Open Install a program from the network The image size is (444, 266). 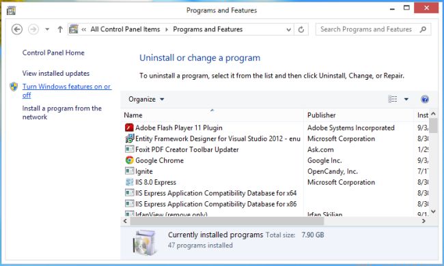pos(61,113)
